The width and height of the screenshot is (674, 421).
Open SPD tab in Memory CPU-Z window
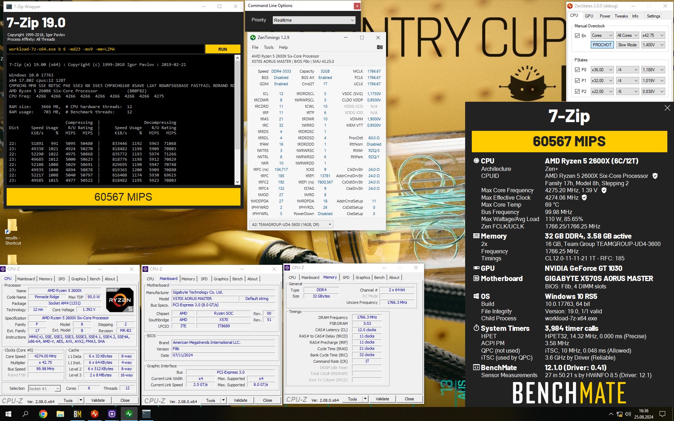click(x=346, y=278)
